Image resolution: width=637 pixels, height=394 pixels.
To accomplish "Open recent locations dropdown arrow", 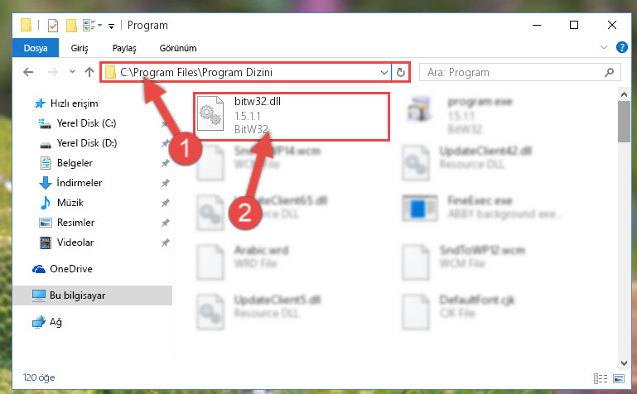I will [72, 72].
